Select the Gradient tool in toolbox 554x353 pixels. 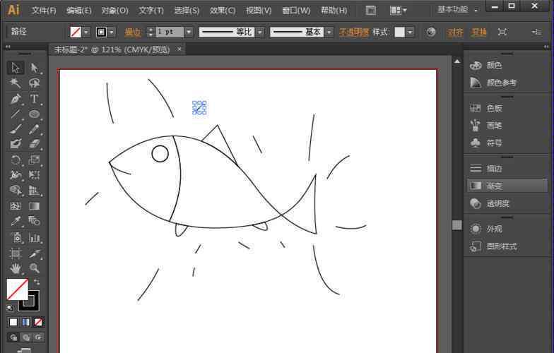34,206
